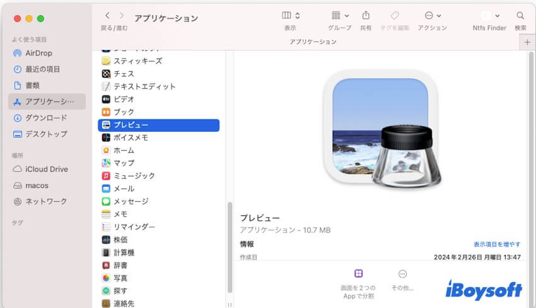The height and width of the screenshot is (308, 536).
Task: Select ミュージック in the app list
Action: pyautogui.click(x=159, y=176)
